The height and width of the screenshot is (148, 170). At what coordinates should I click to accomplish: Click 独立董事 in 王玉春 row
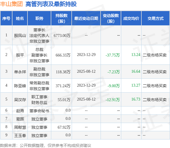(x=39, y=136)
